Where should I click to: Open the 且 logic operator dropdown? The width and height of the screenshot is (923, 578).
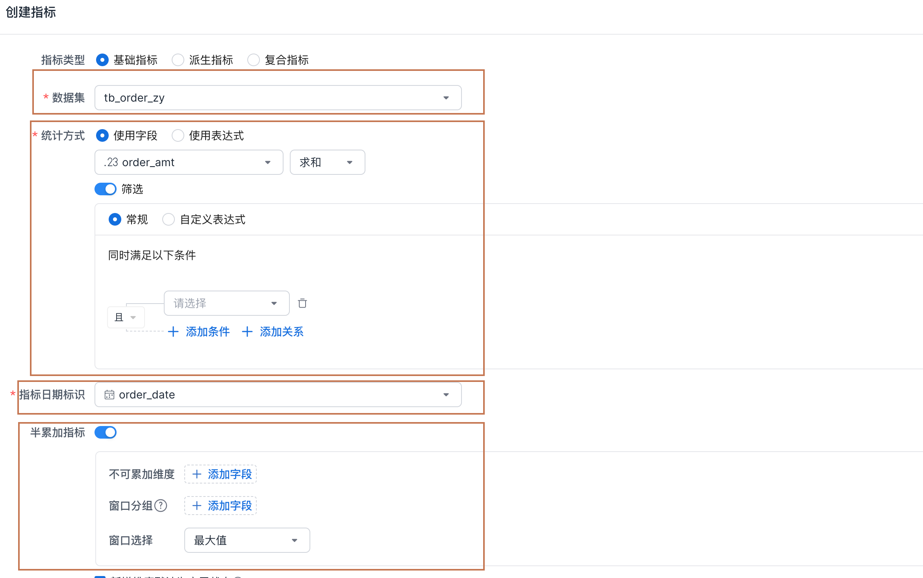click(x=126, y=317)
